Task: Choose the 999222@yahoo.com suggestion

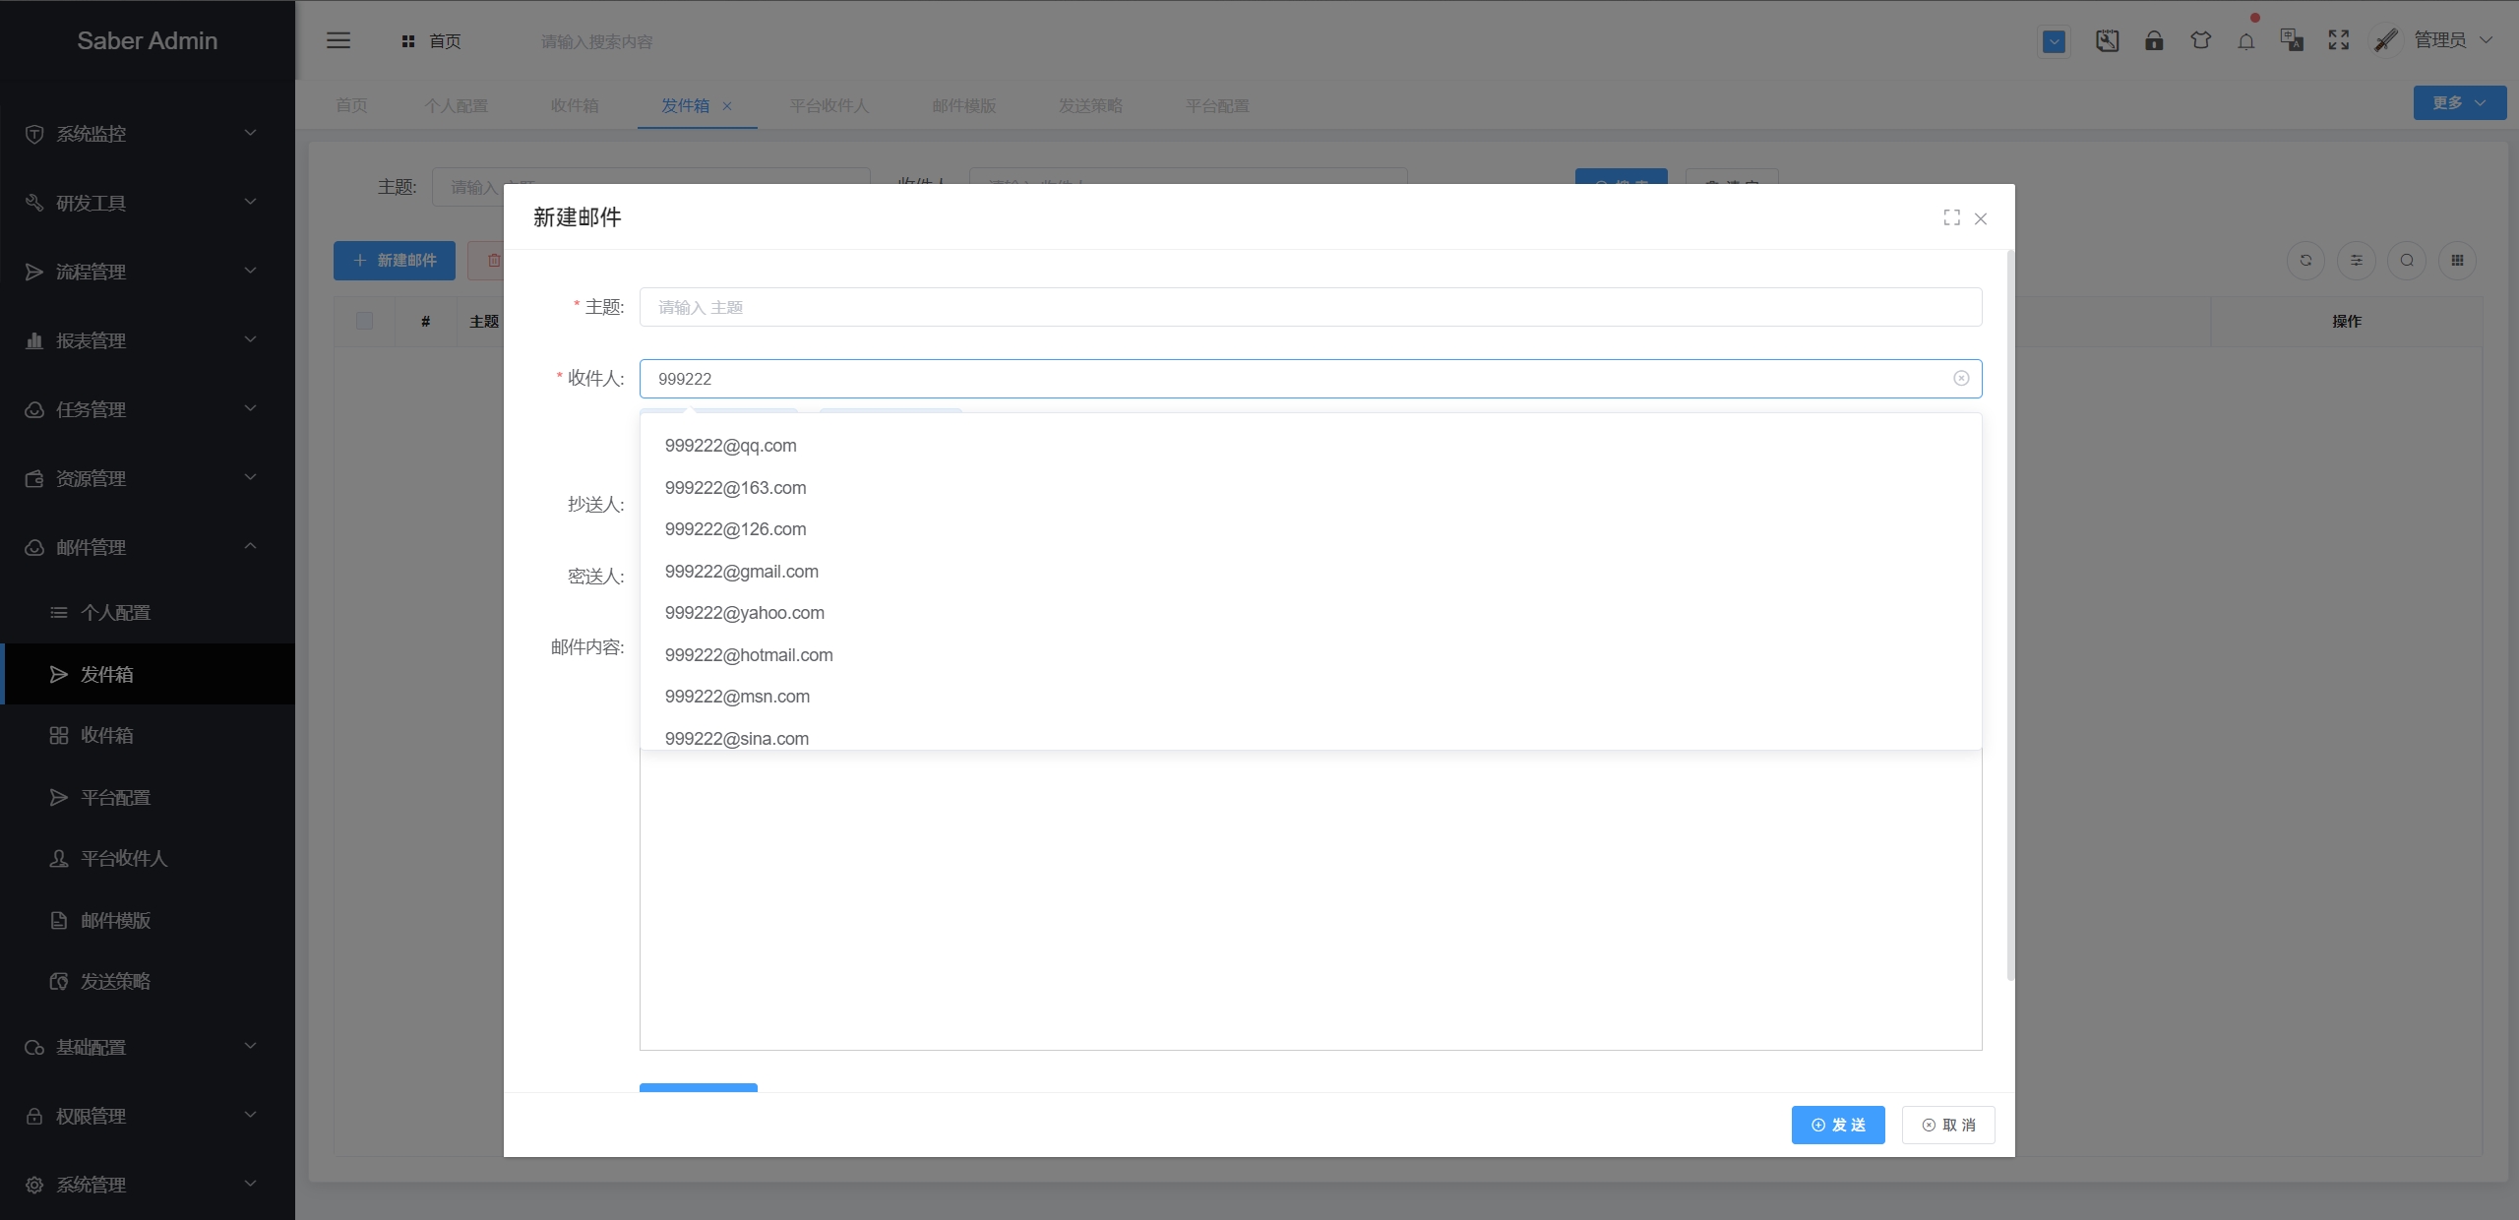Action: pos(1311,613)
